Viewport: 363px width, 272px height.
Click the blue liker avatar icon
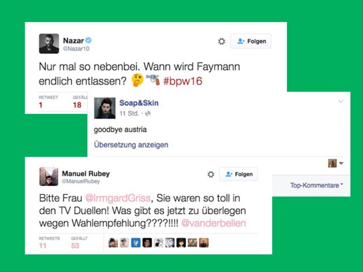136,243
